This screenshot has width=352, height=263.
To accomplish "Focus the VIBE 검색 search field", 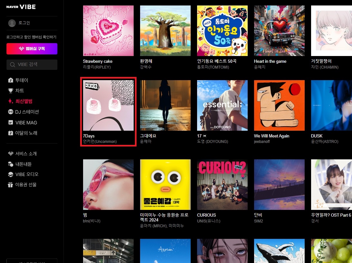I will (x=32, y=65).
